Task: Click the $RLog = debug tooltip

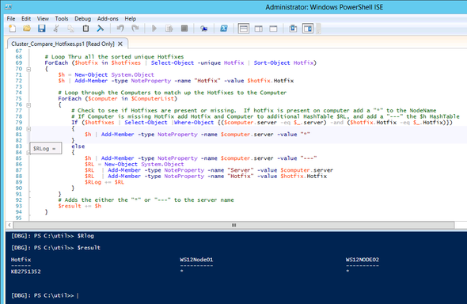Action: point(46,148)
